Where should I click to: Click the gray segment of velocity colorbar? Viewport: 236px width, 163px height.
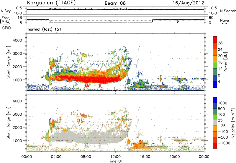215,123
